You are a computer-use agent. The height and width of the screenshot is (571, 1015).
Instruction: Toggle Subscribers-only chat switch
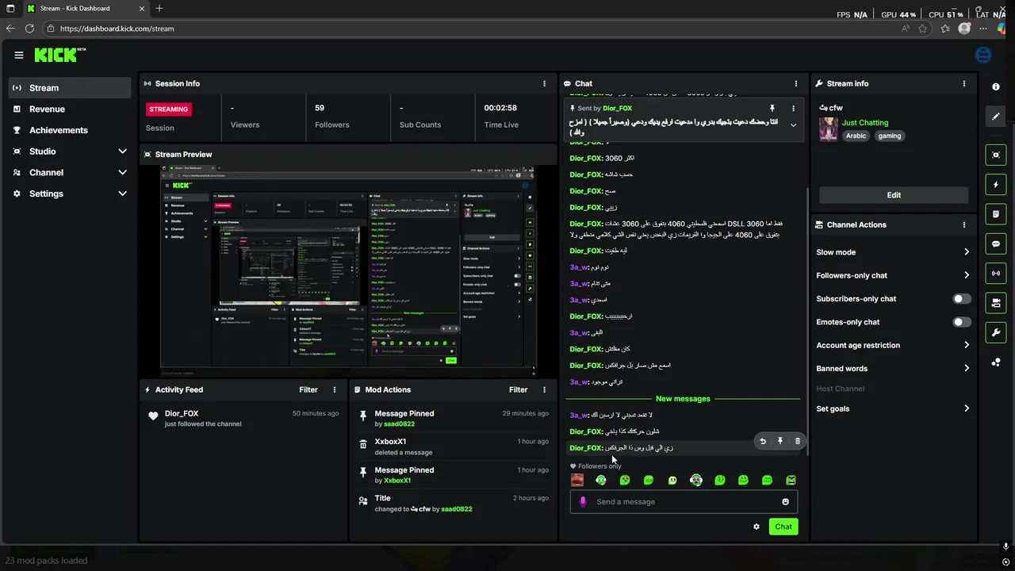point(961,299)
